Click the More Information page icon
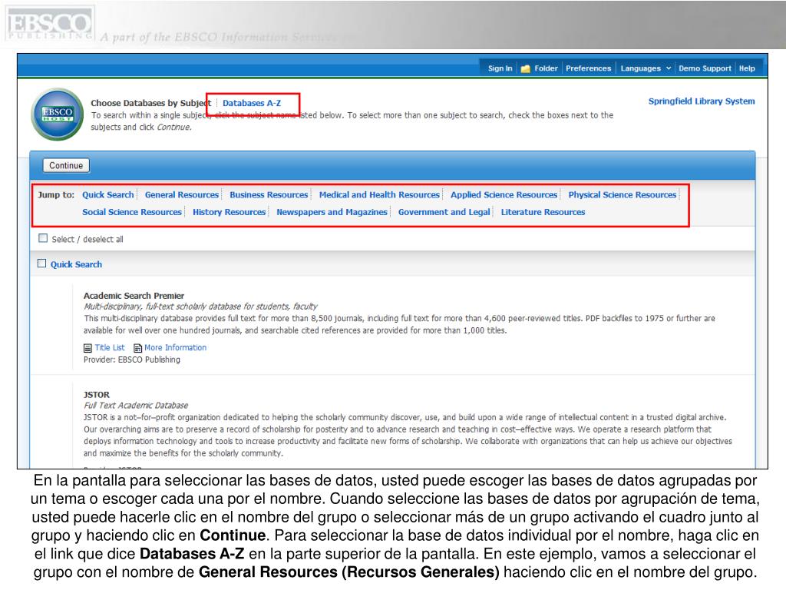 point(138,348)
